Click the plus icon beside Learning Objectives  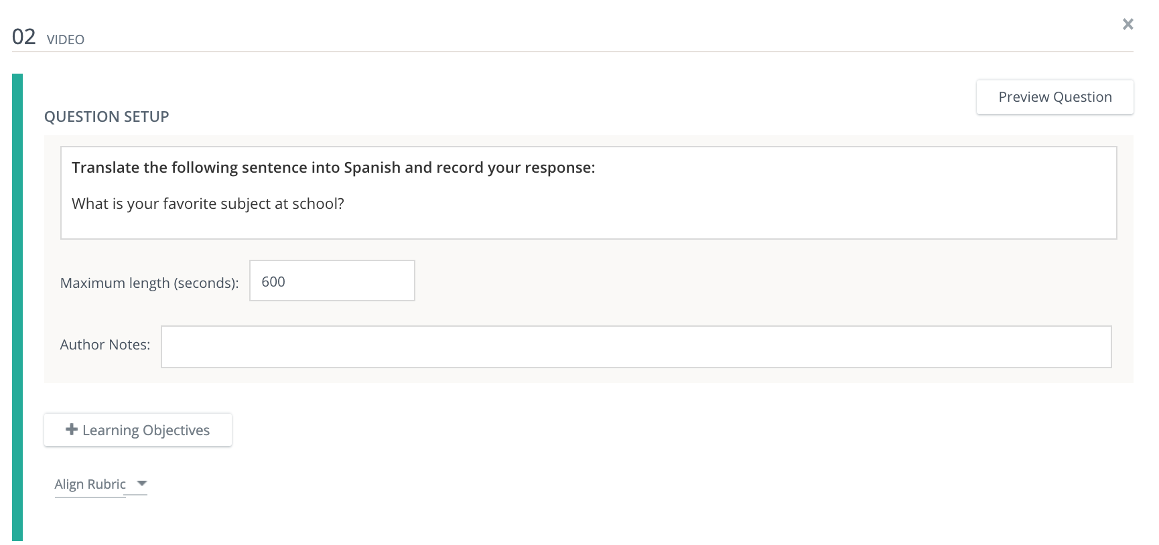tap(71, 430)
